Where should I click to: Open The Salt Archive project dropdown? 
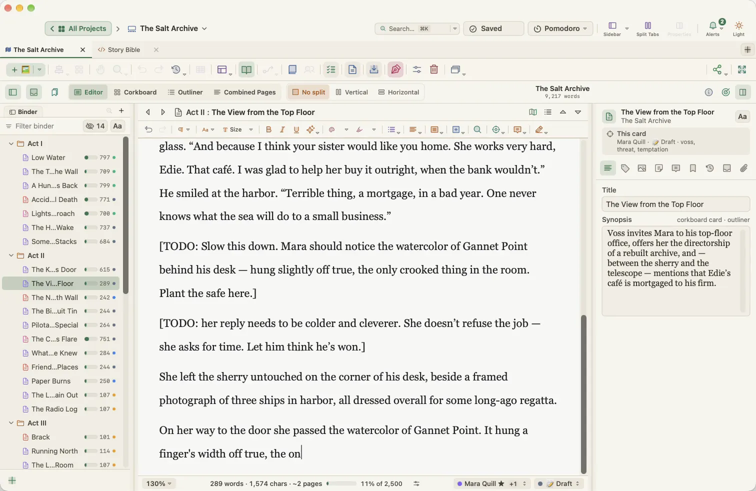(x=167, y=28)
